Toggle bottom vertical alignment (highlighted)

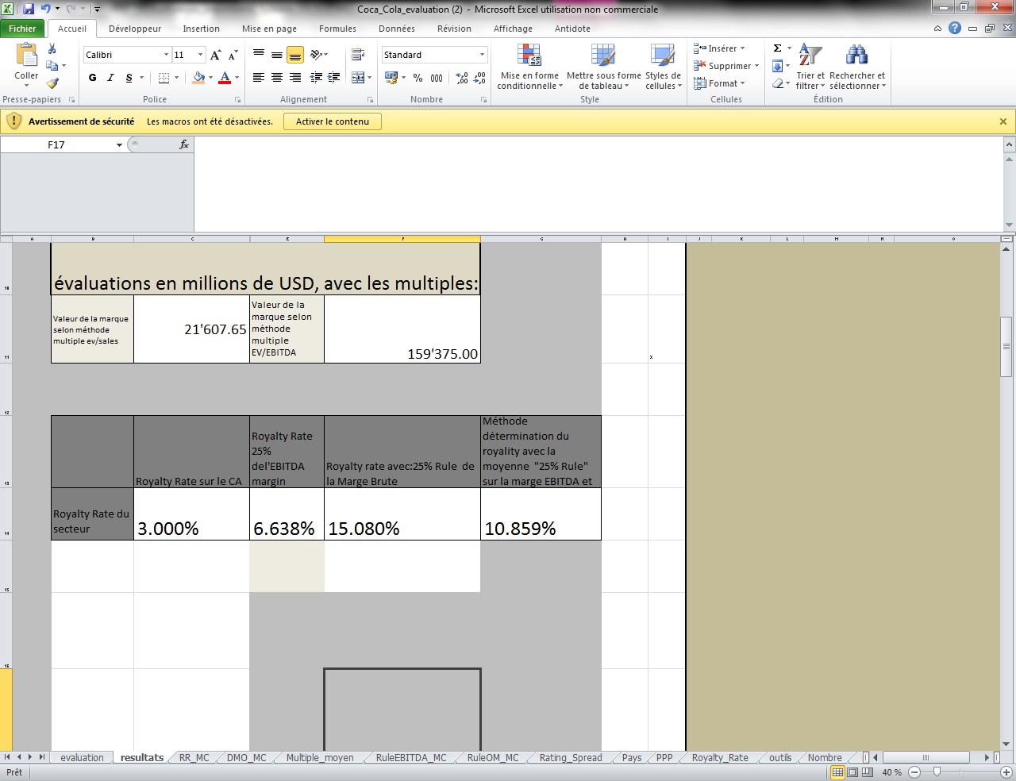coord(295,55)
